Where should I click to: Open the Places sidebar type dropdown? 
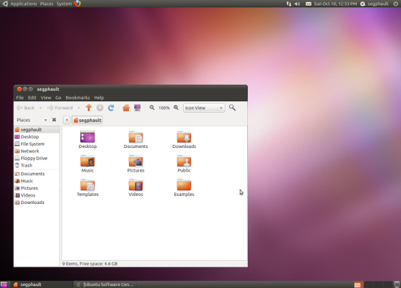point(45,120)
